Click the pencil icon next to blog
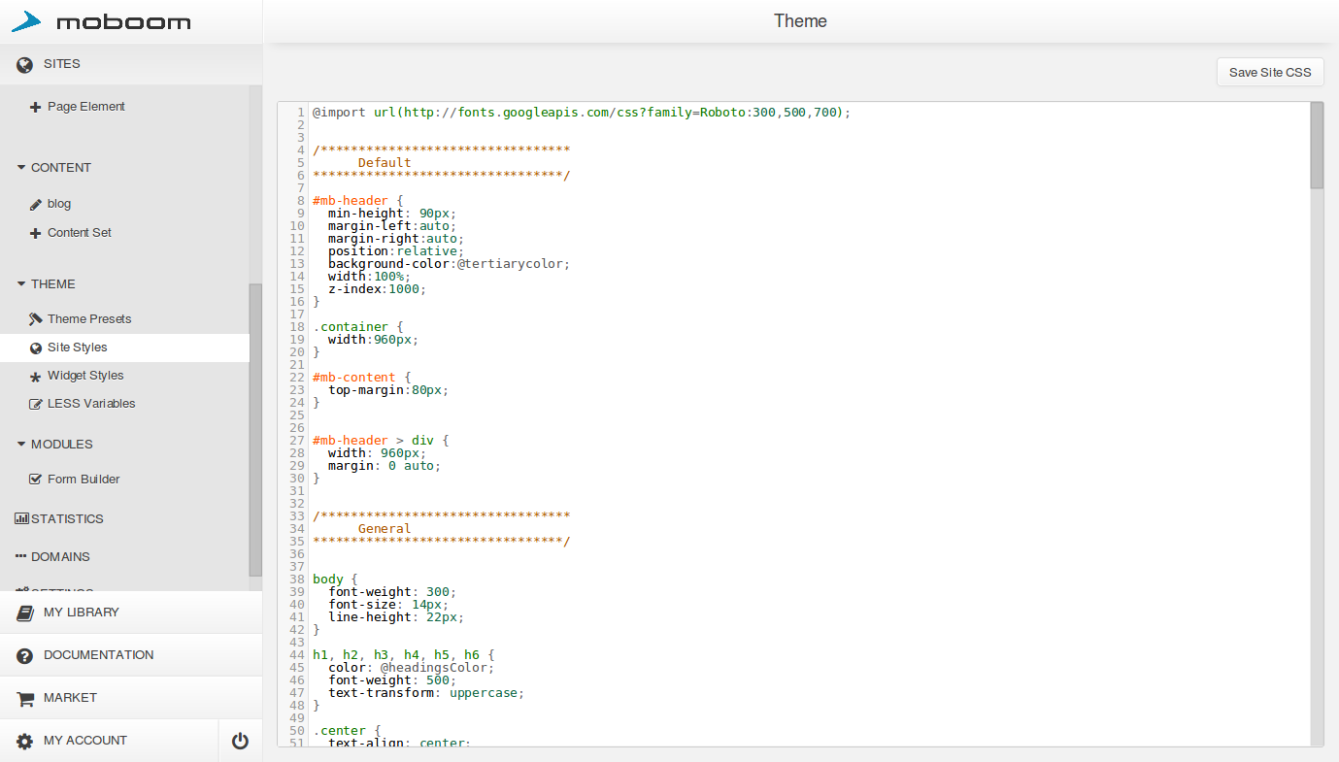Image resolution: width=1339 pixels, height=762 pixels. (36, 205)
